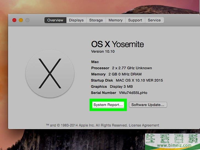Click Version 10.10 text to reveal build
Screen dimensions: 200x150
point(102,51)
